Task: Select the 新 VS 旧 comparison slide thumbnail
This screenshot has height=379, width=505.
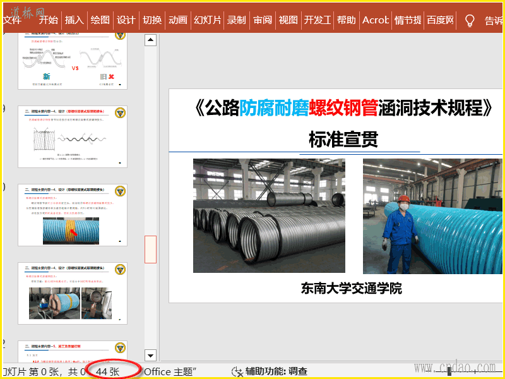Action: click(x=73, y=61)
